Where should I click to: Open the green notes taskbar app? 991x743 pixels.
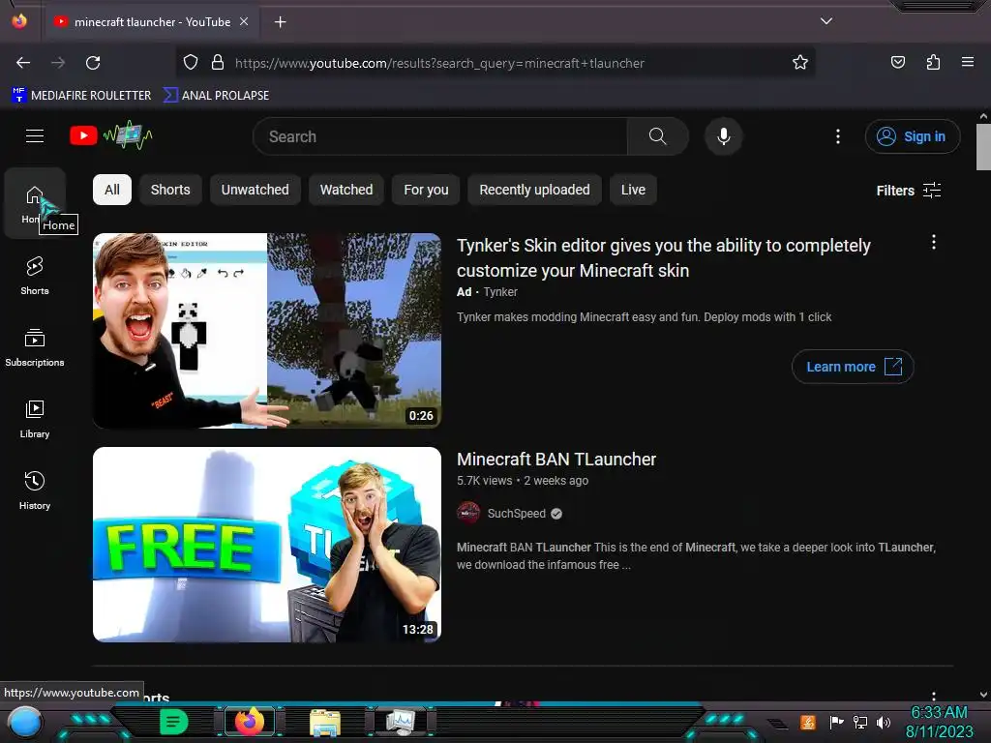tap(174, 722)
